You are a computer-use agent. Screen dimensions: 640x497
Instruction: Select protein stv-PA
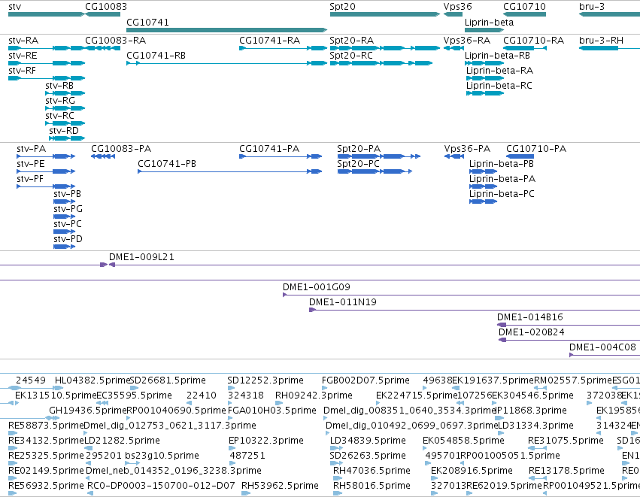pos(46,156)
